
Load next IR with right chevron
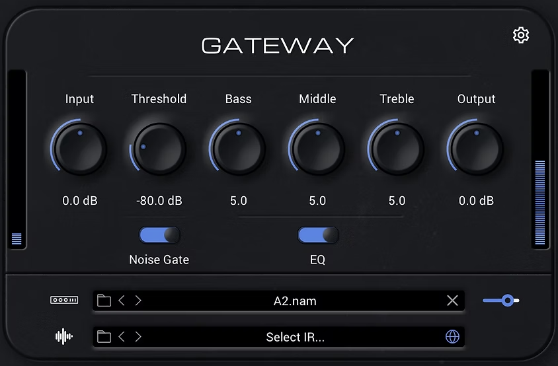coord(138,336)
